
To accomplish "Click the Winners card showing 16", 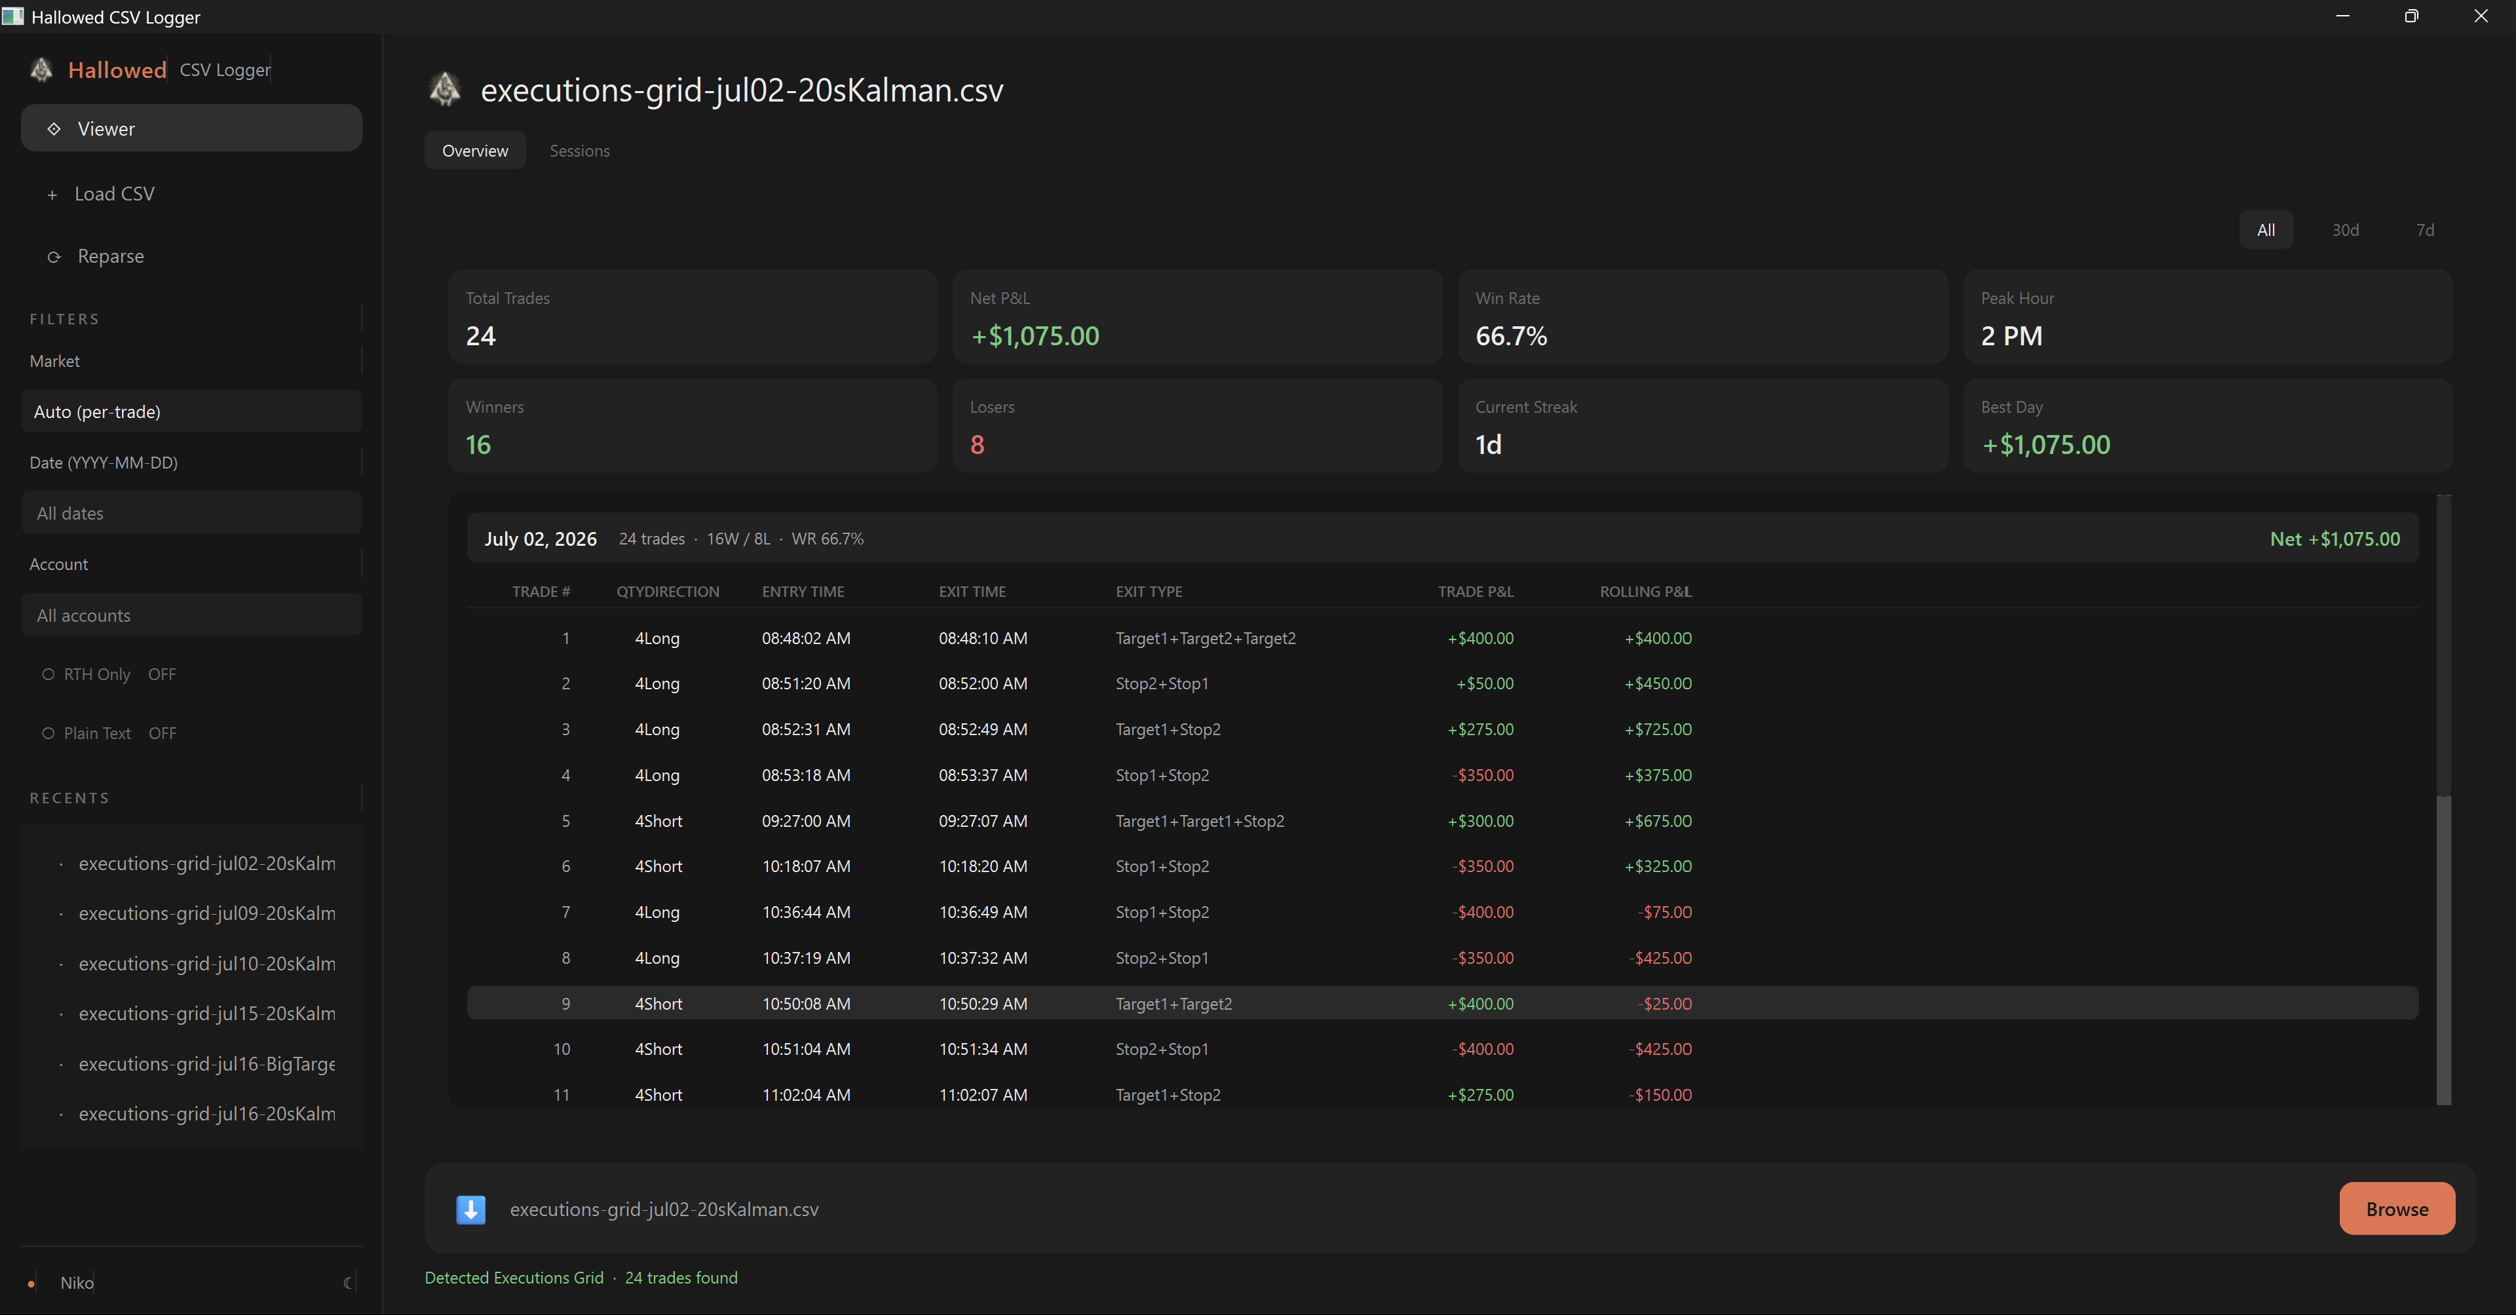I will (693, 426).
